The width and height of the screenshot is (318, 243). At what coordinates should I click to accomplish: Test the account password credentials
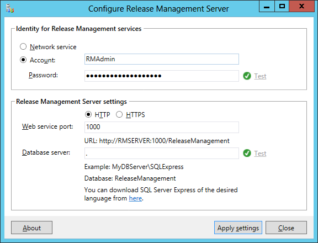pos(260,76)
